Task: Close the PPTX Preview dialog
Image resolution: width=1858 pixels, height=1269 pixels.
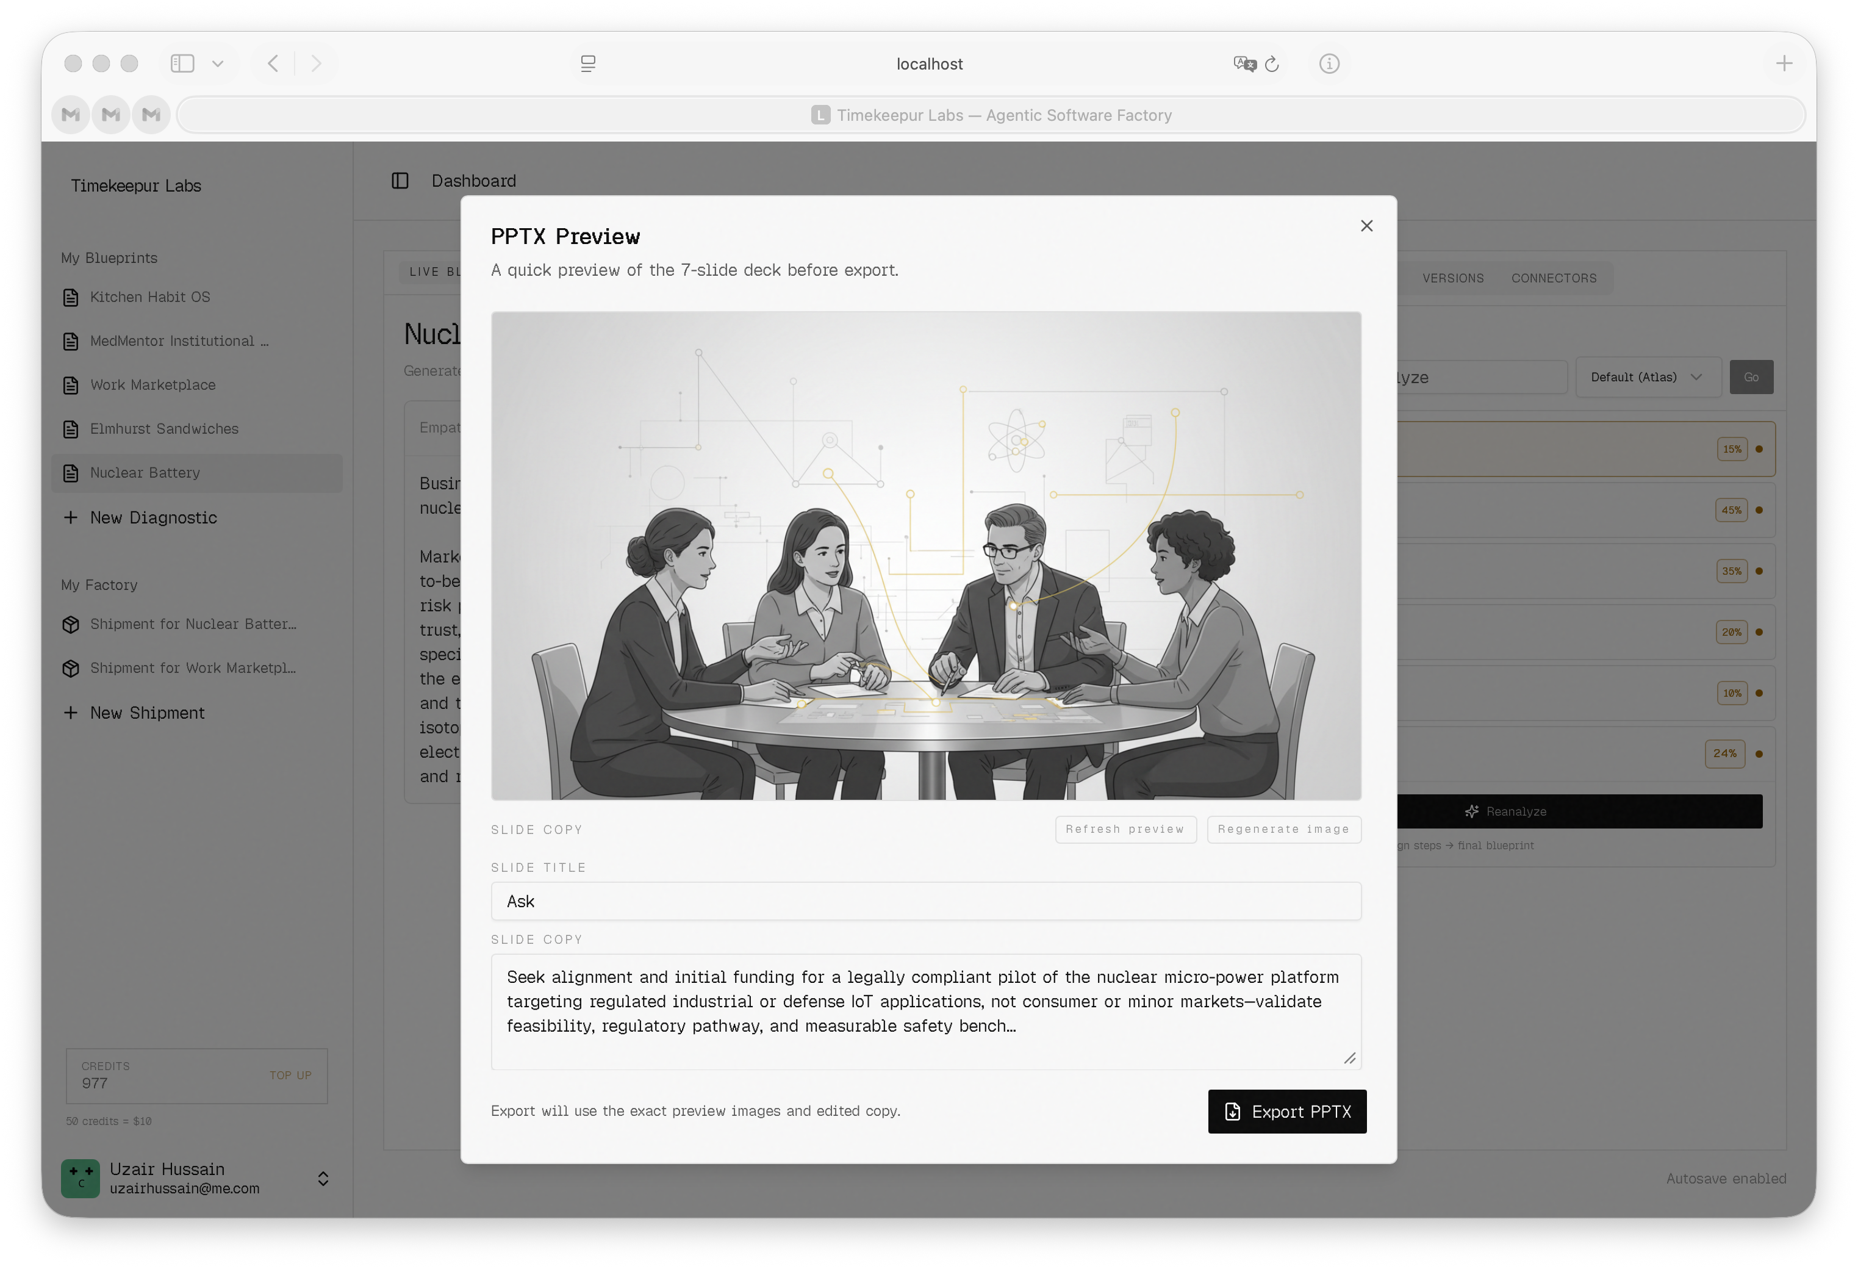Action: click(1366, 226)
